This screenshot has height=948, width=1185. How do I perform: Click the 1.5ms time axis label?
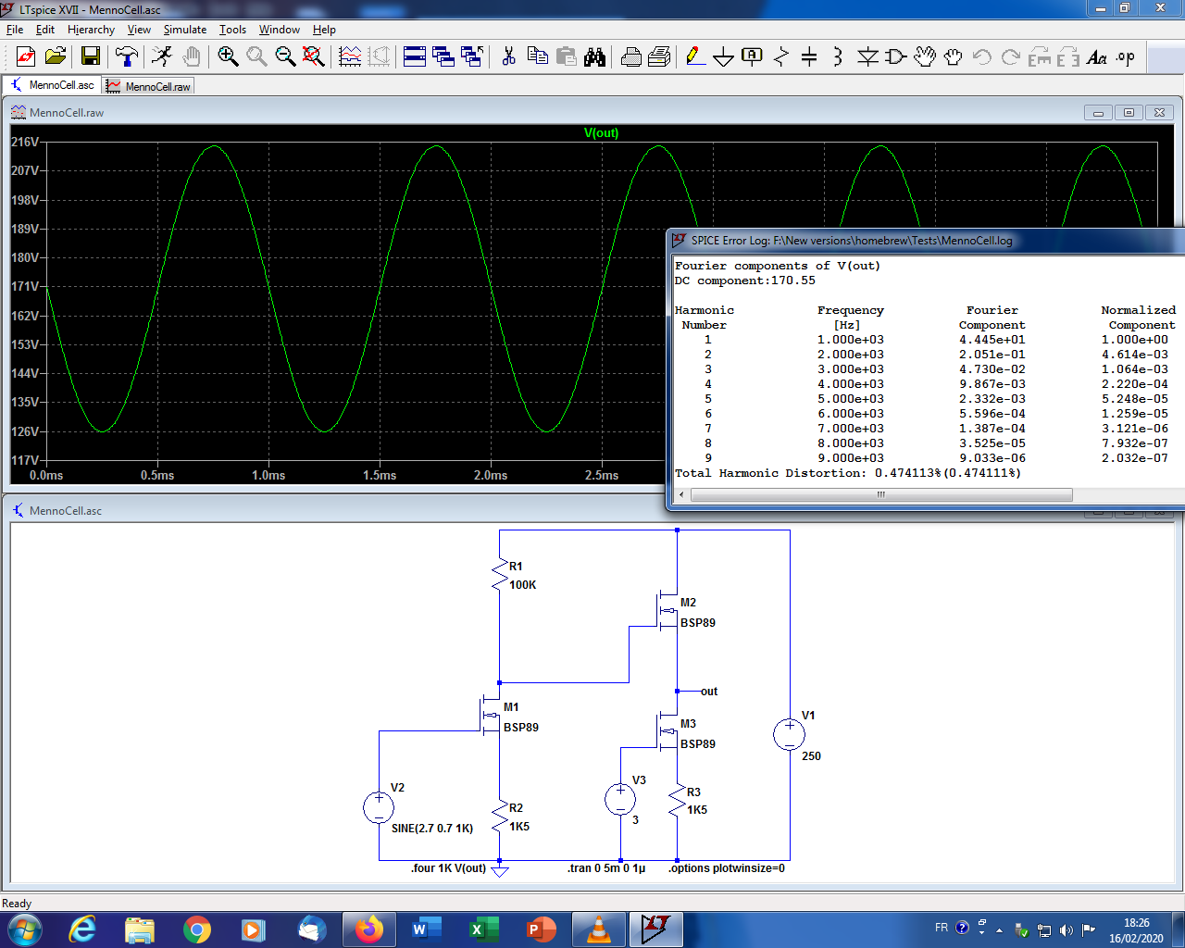[380, 475]
